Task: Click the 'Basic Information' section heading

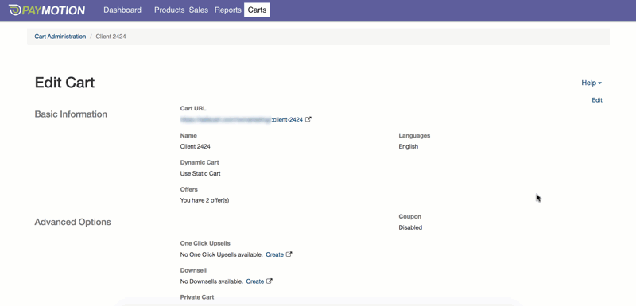Action: click(x=71, y=114)
